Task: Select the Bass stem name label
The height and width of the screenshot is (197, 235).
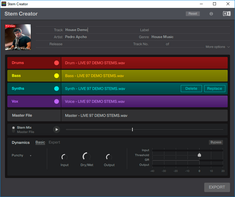Action: point(16,76)
